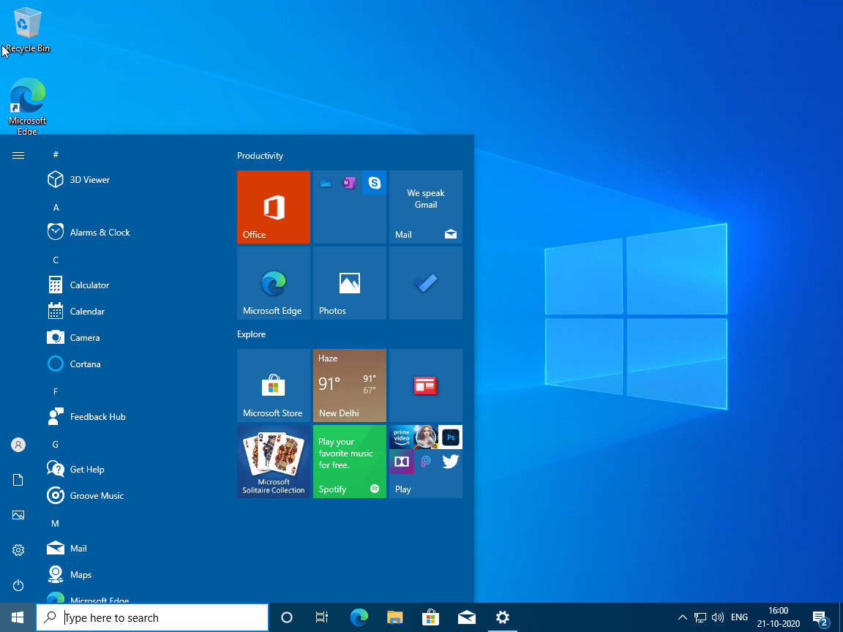Click the letter G section header

click(x=56, y=445)
